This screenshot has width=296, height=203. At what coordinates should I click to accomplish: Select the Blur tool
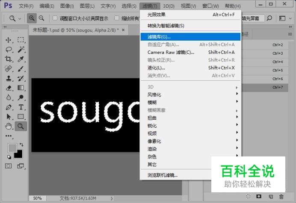pyautogui.click(x=9, y=97)
